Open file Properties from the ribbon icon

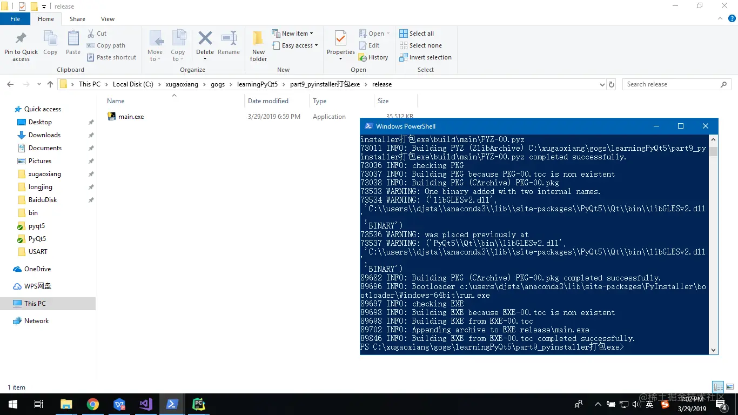pyautogui.click(x=340, y=43)
